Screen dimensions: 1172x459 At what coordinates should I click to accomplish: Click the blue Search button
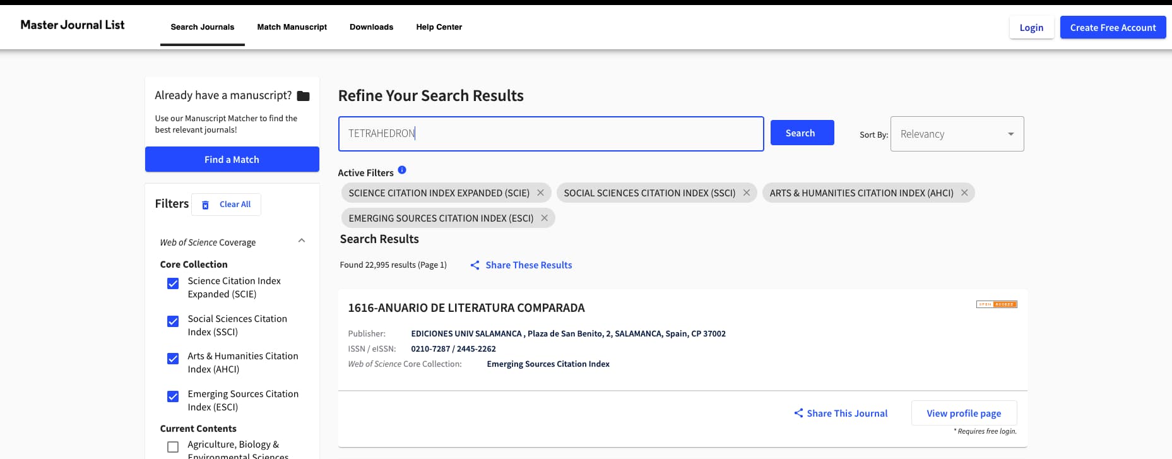click(802, 133)
